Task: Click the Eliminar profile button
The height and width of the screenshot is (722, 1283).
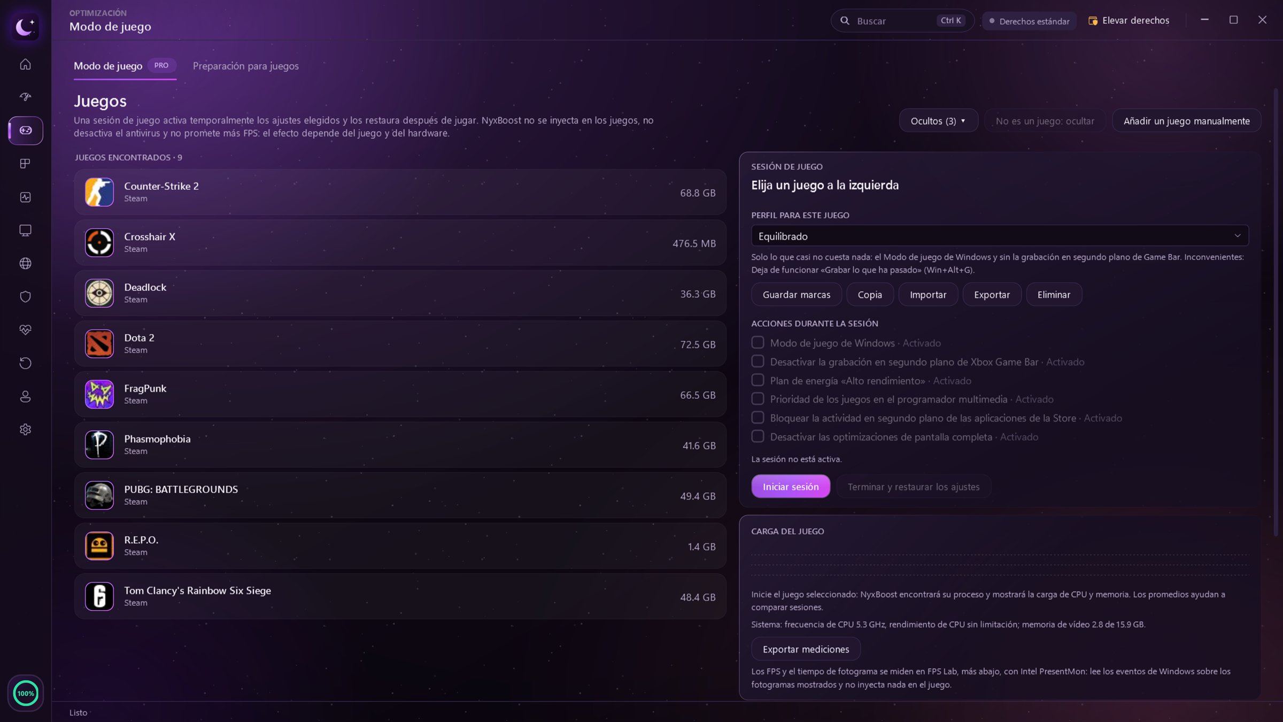Action: click(1054, 295)
